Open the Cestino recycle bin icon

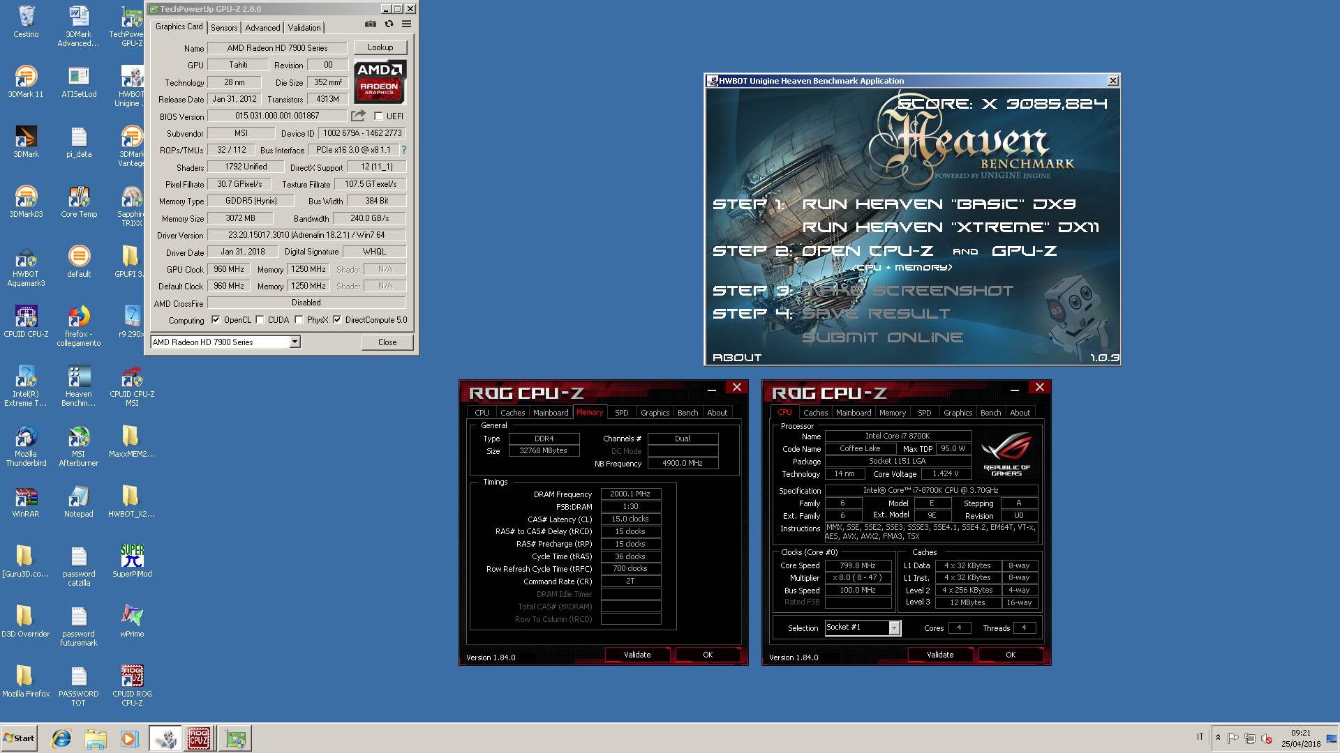pos(26,22)
